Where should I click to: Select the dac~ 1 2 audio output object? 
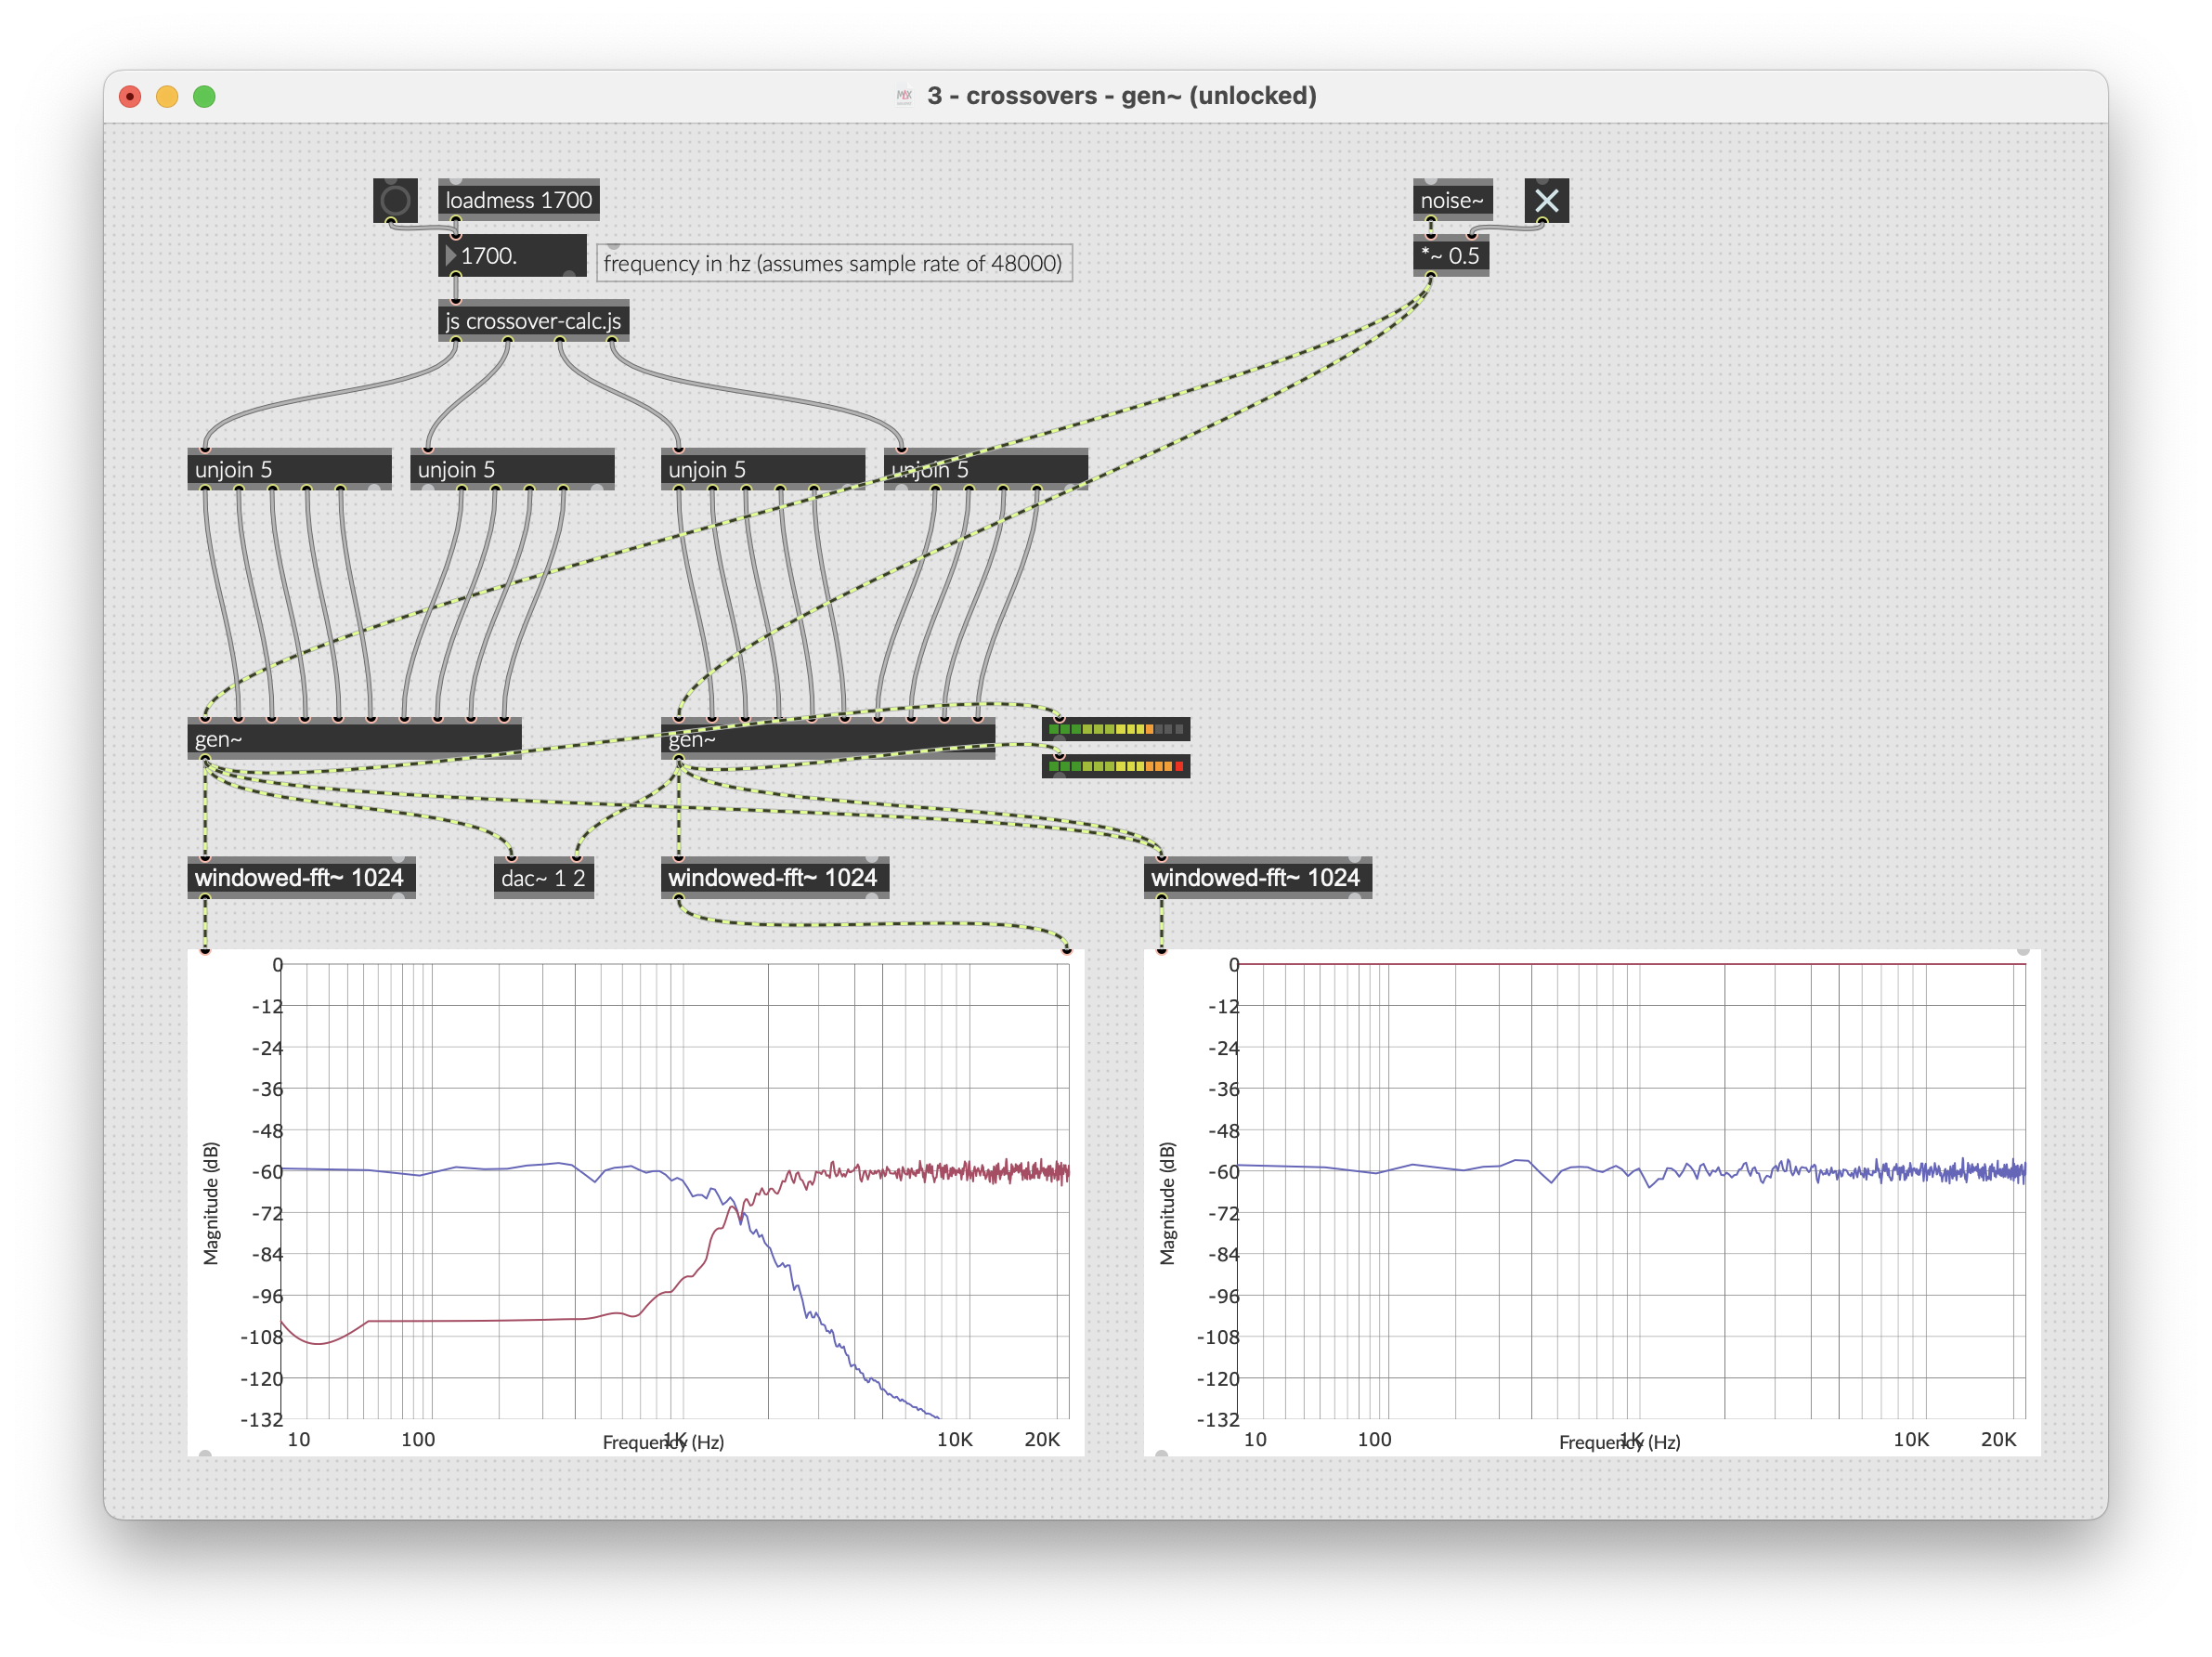point(543,878)
